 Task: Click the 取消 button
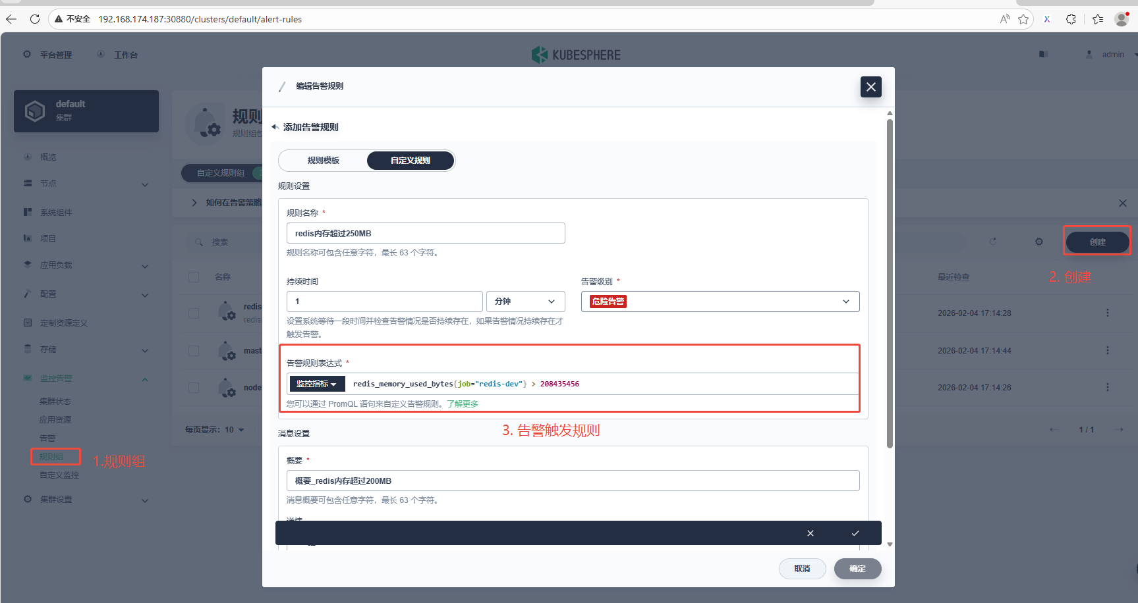802,569
